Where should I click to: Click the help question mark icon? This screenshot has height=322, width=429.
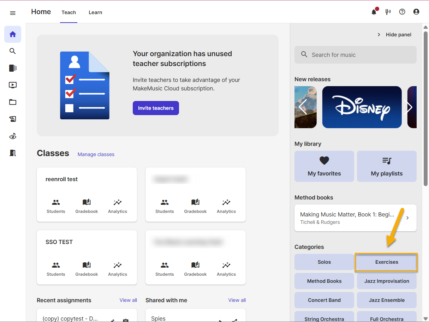[402, 12]
